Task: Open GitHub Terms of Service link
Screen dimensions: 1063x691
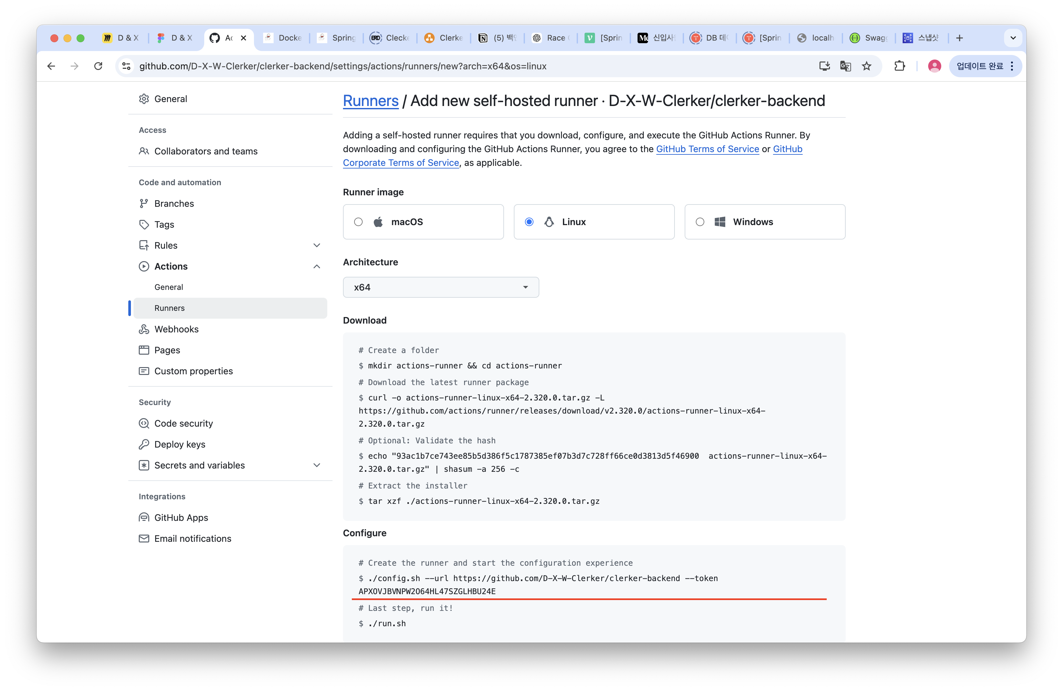Action: (x=708, y=149)
